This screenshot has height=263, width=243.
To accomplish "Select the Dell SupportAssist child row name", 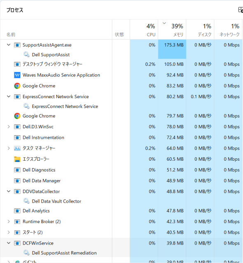I will click(51, 55).
